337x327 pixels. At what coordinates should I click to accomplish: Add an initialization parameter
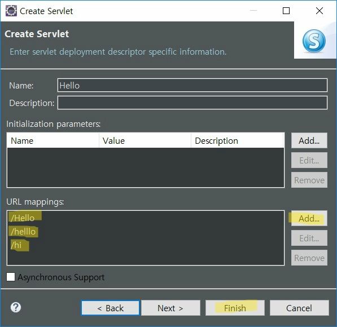[309, 140]
